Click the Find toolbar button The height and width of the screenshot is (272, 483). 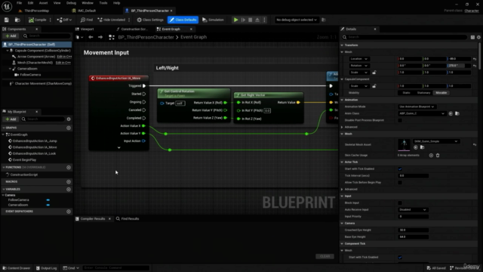click(x=87, y=20)
